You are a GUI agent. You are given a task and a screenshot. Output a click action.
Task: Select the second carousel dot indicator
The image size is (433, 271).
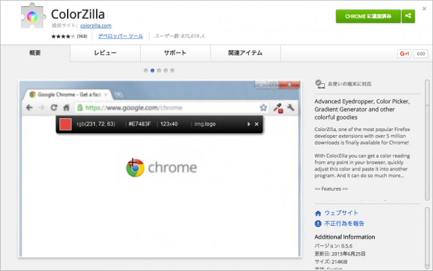152,70
